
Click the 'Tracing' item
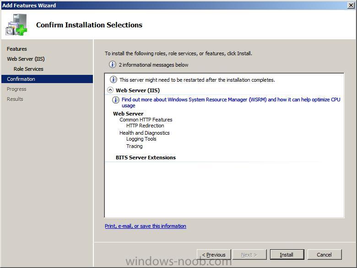pos(134,146)
